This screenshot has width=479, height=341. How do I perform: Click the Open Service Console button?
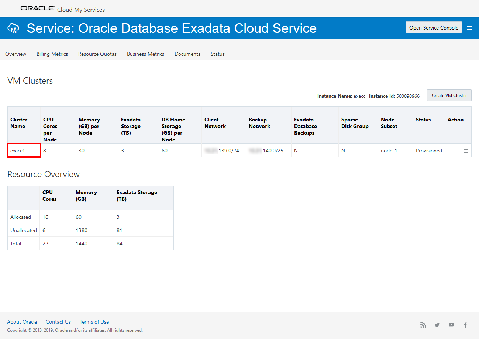pyautogui.click(x=434, y=28)
